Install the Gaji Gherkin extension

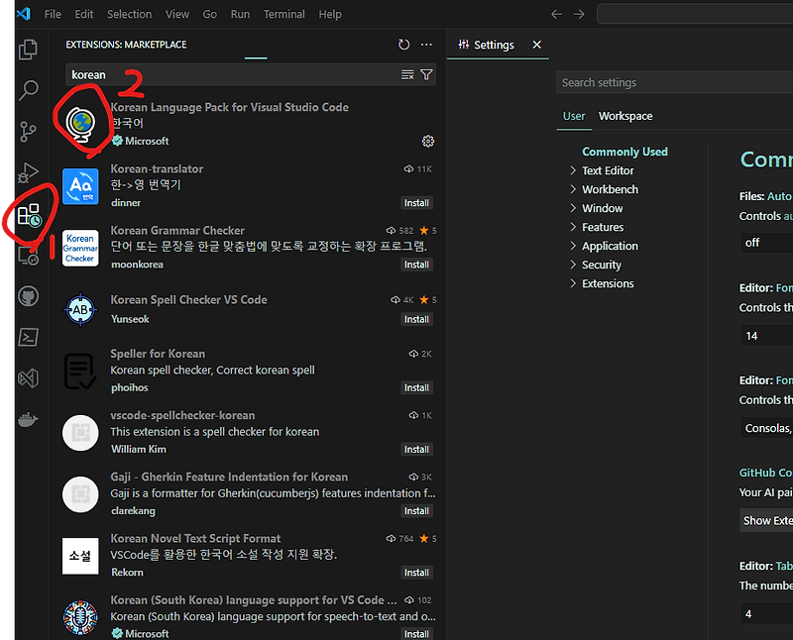416,511
